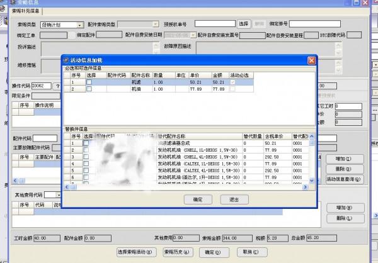Screen dimensions: 378x263
Task: Check the 道达尔 1升-DEXOS engine oil row
Action: [x=86, y=177]
